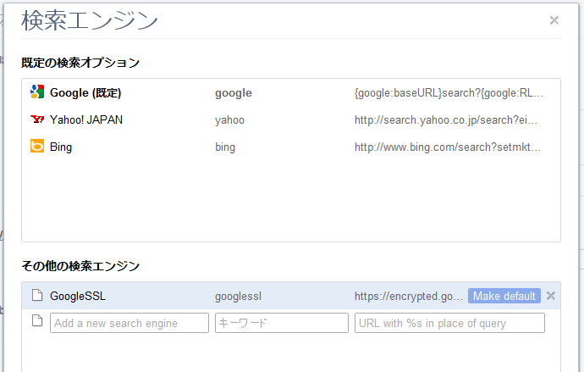Screen dimensions: 584x372
Task: Click the https://encrypted.go... URL text
Action: click(x=409, y=297)
